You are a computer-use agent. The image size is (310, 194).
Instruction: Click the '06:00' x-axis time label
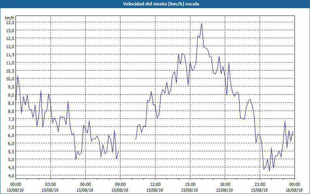85,185
